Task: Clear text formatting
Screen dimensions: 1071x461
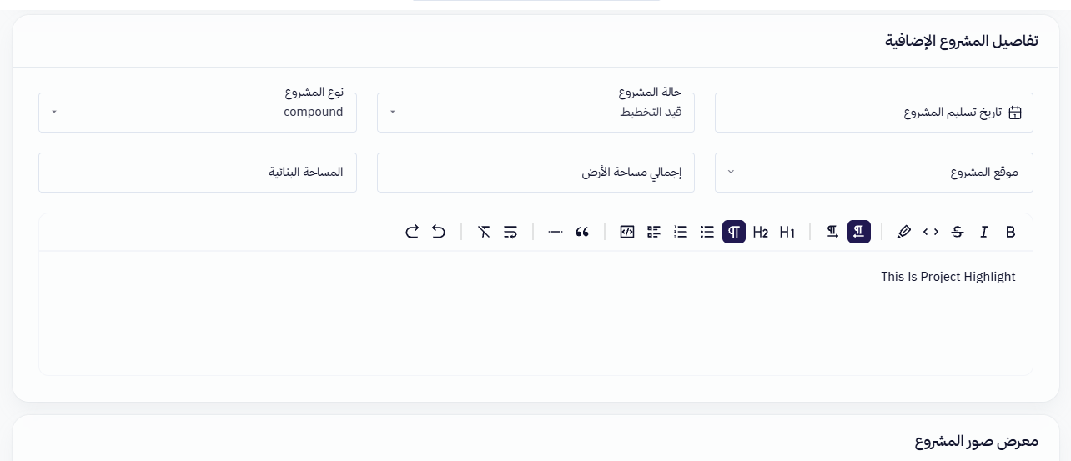Action: tap(484, 232)
